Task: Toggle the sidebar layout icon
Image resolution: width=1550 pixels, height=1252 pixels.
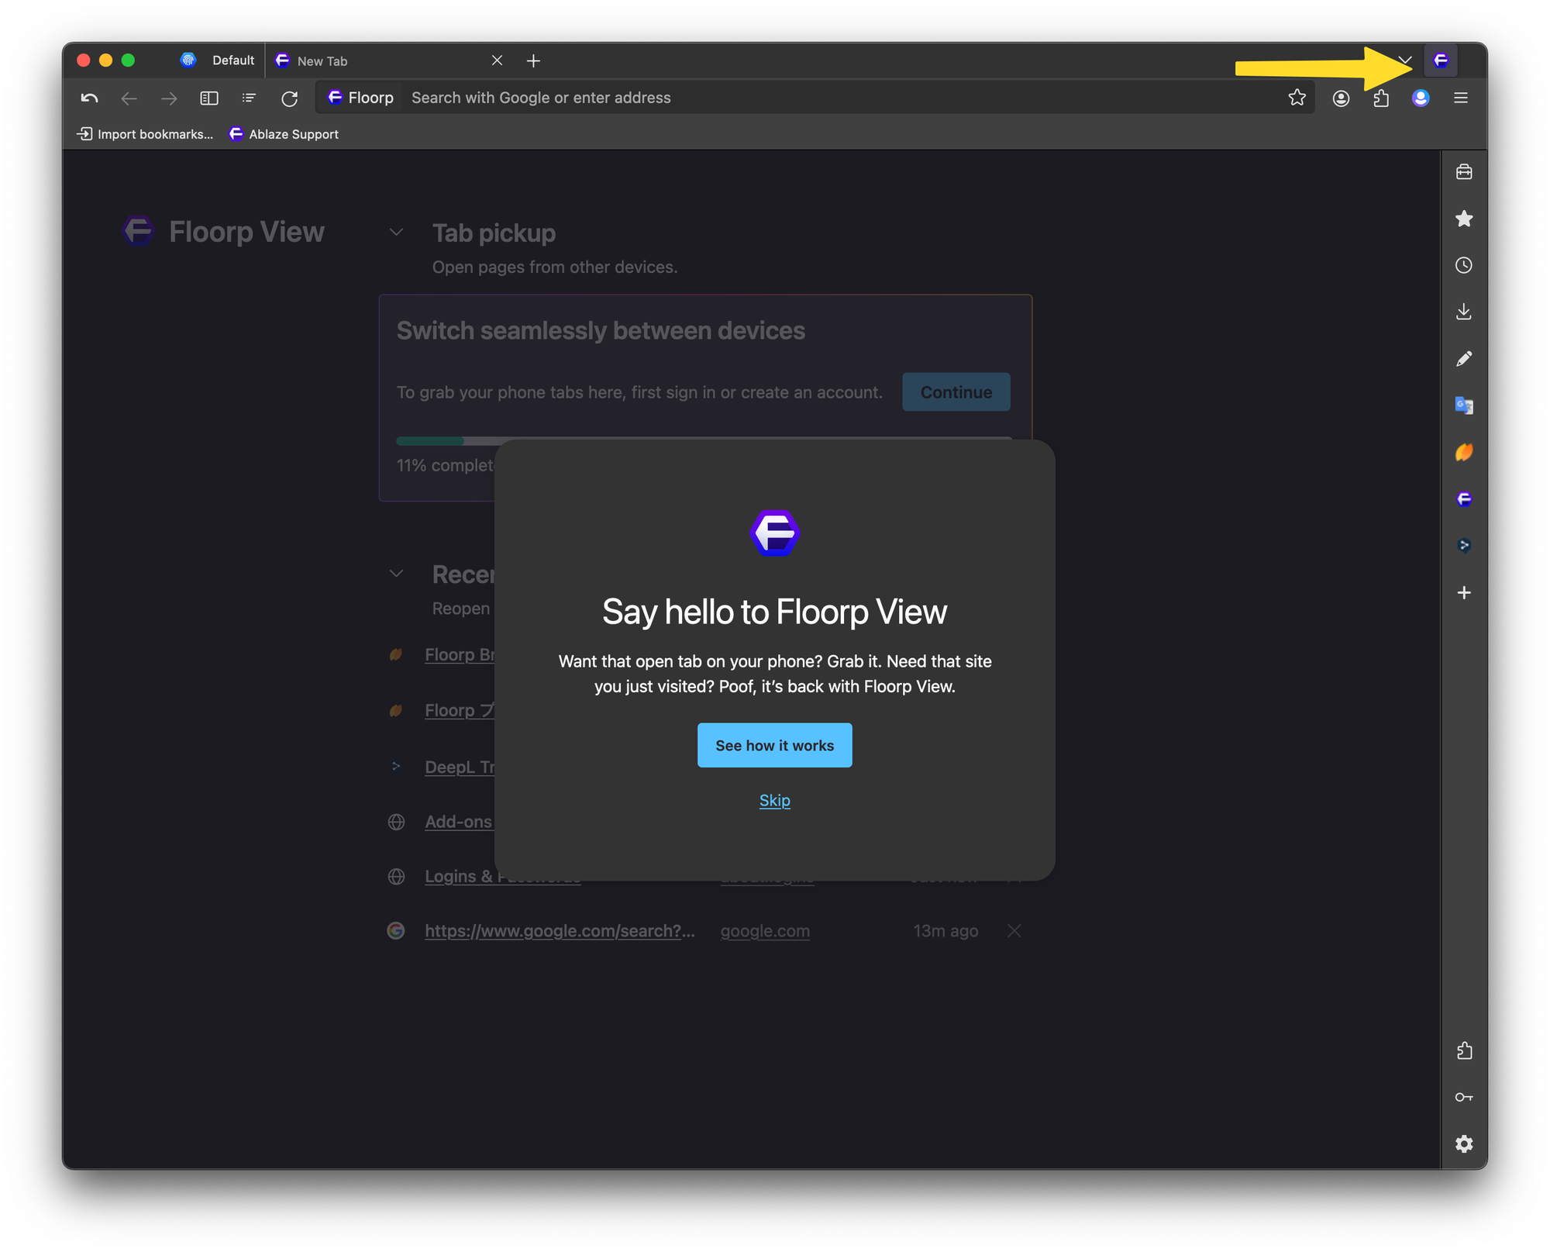Action: click(x=209, y=98)
